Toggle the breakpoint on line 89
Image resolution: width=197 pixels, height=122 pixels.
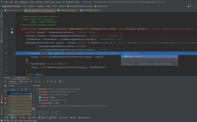point(12,32)
